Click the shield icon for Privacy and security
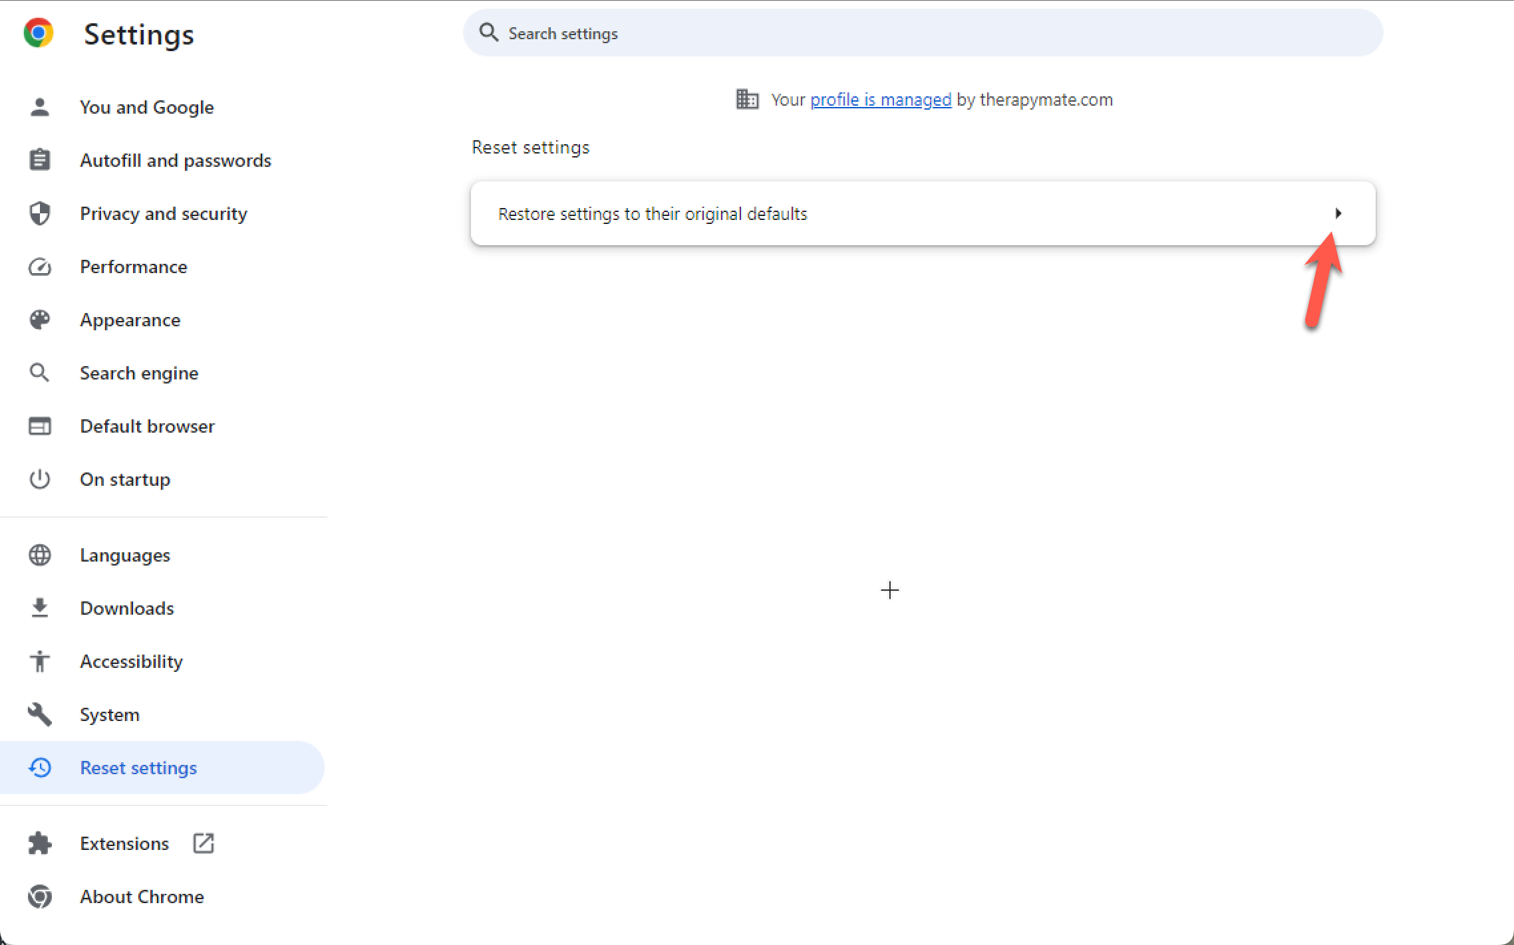 click(40, 213)
